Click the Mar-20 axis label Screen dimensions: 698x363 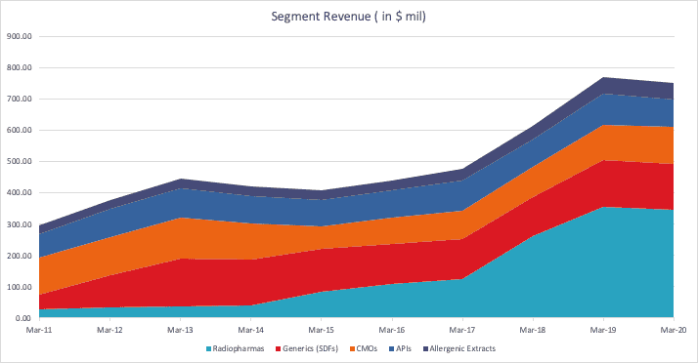point(674,330)
